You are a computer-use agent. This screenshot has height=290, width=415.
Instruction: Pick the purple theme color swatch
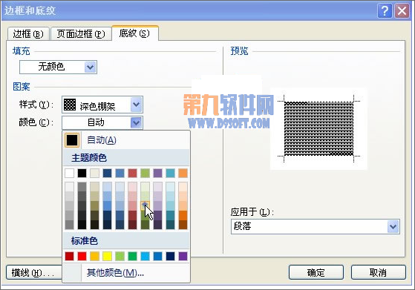tap(157, 173)
